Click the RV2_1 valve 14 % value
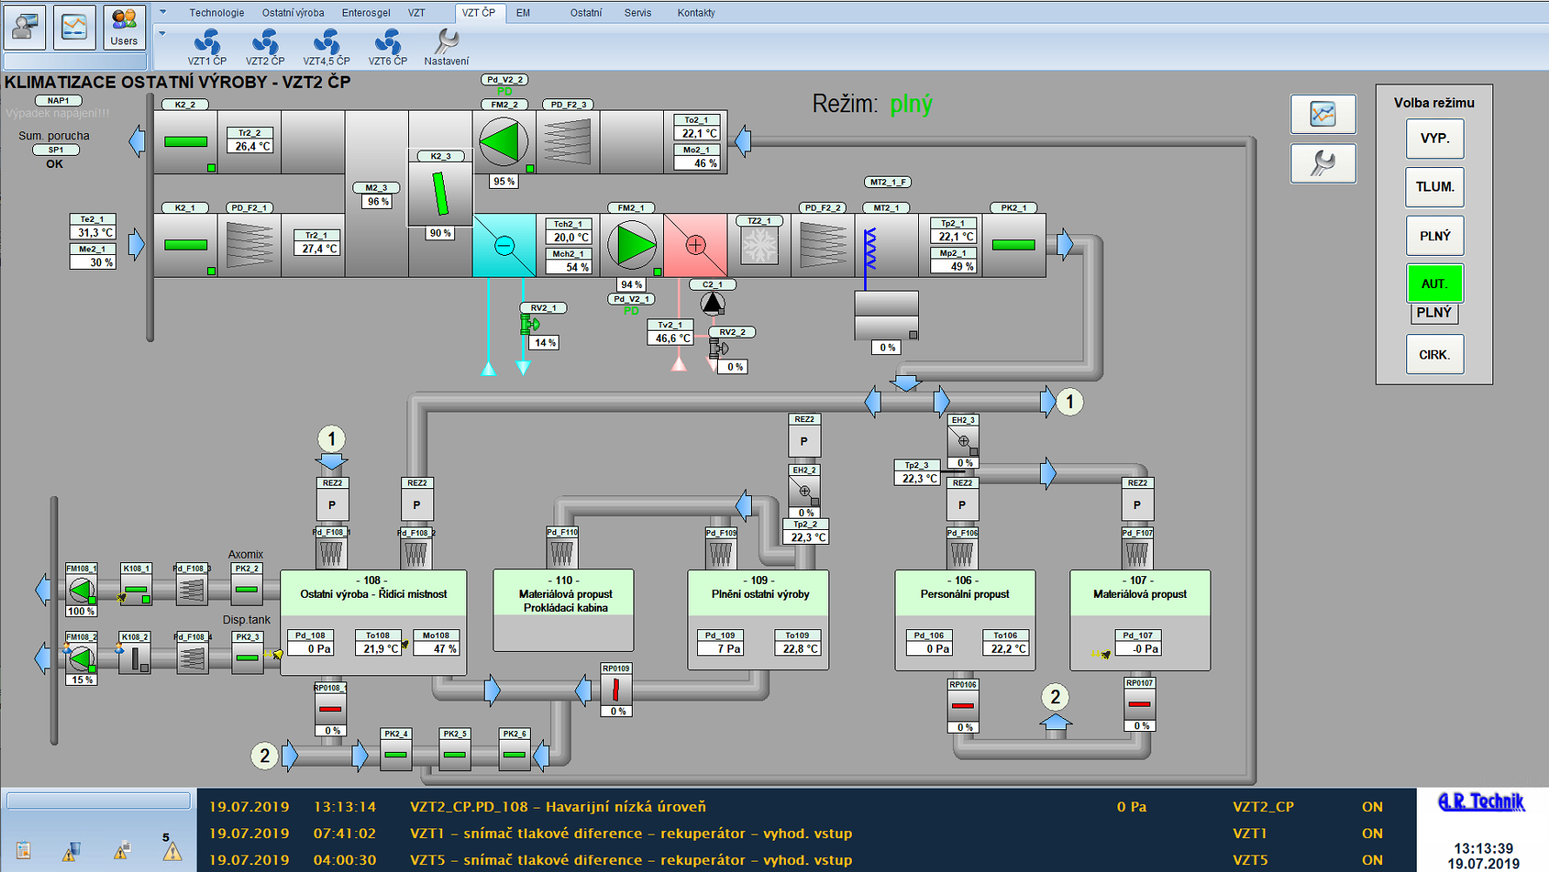The width and height of the screenshot is (1549, 872). tap(545, 343)
